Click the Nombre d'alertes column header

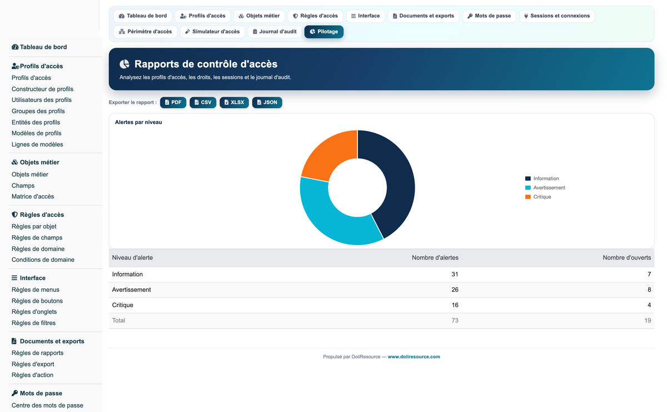435,258
